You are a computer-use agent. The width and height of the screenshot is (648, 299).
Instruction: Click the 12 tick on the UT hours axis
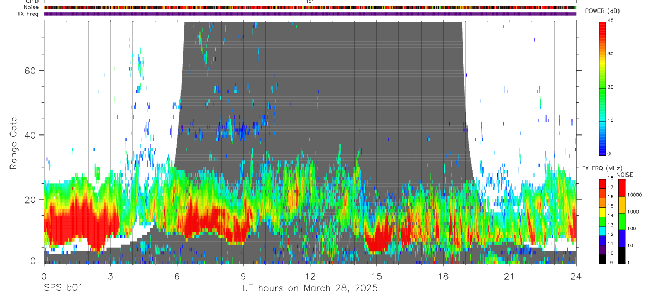pyautogui.click(x=310, y=276)
